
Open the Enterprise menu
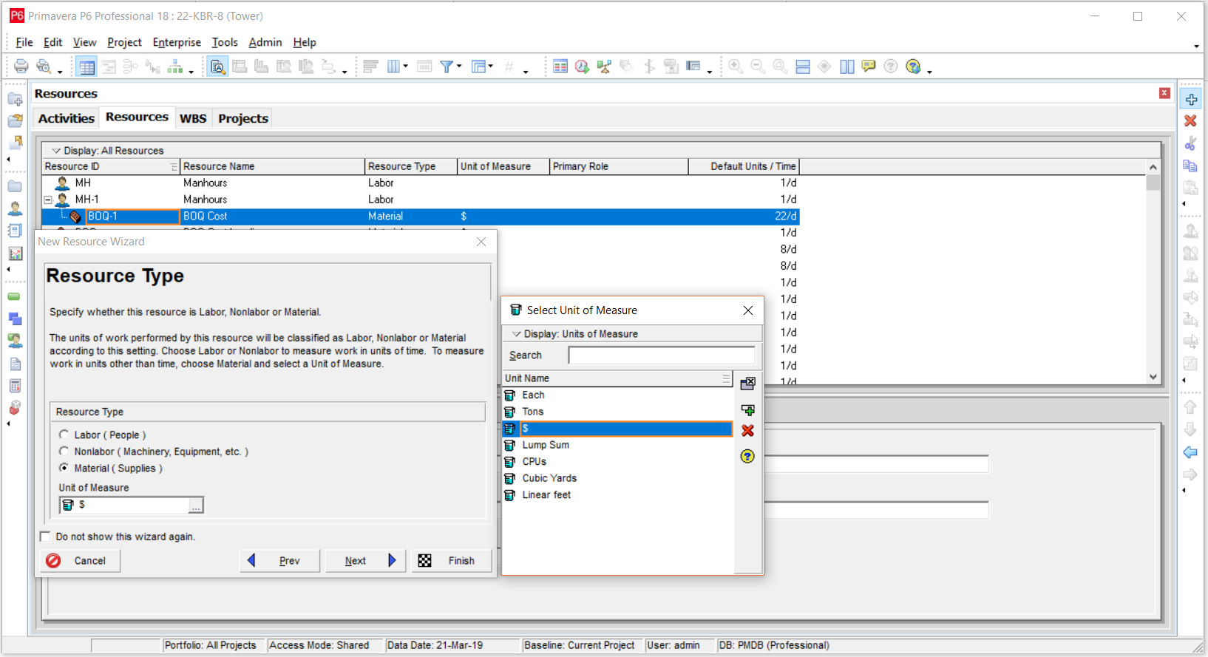[x=177, y=42]
